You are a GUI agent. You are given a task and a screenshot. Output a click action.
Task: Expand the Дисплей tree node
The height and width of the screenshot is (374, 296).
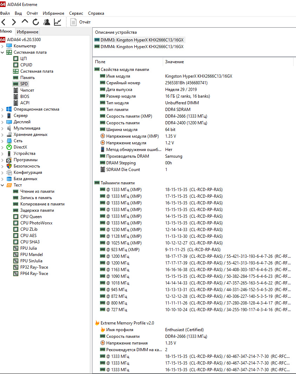(2, 122)
